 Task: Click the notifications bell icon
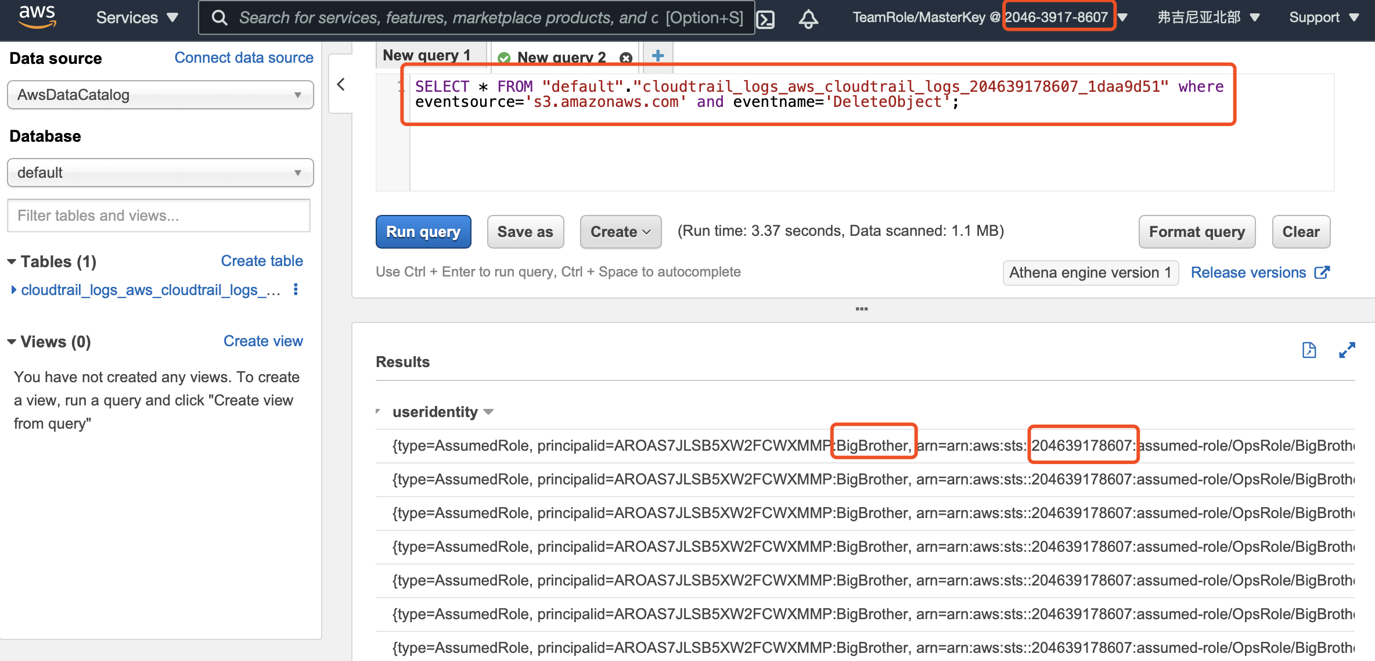pos(808,19)
